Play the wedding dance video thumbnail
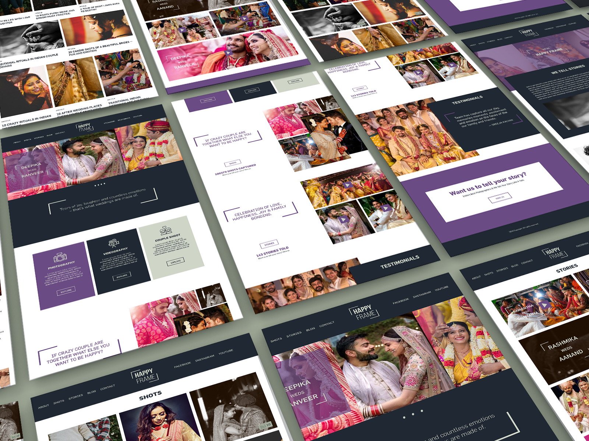 pos(348,185)
